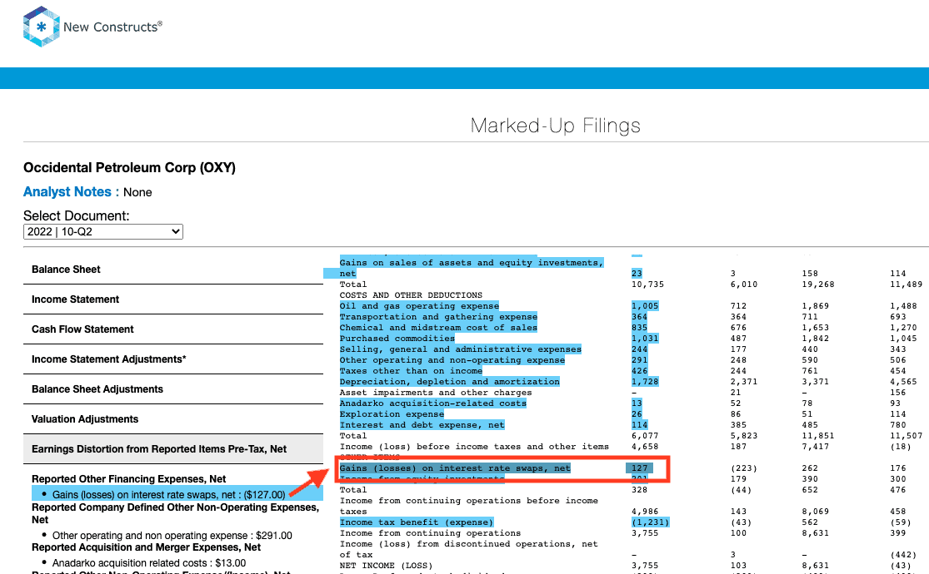Click the Marked-Up Filings page heading
The width and height of the screenshot is (929, 574).
(x=555, y=126)
